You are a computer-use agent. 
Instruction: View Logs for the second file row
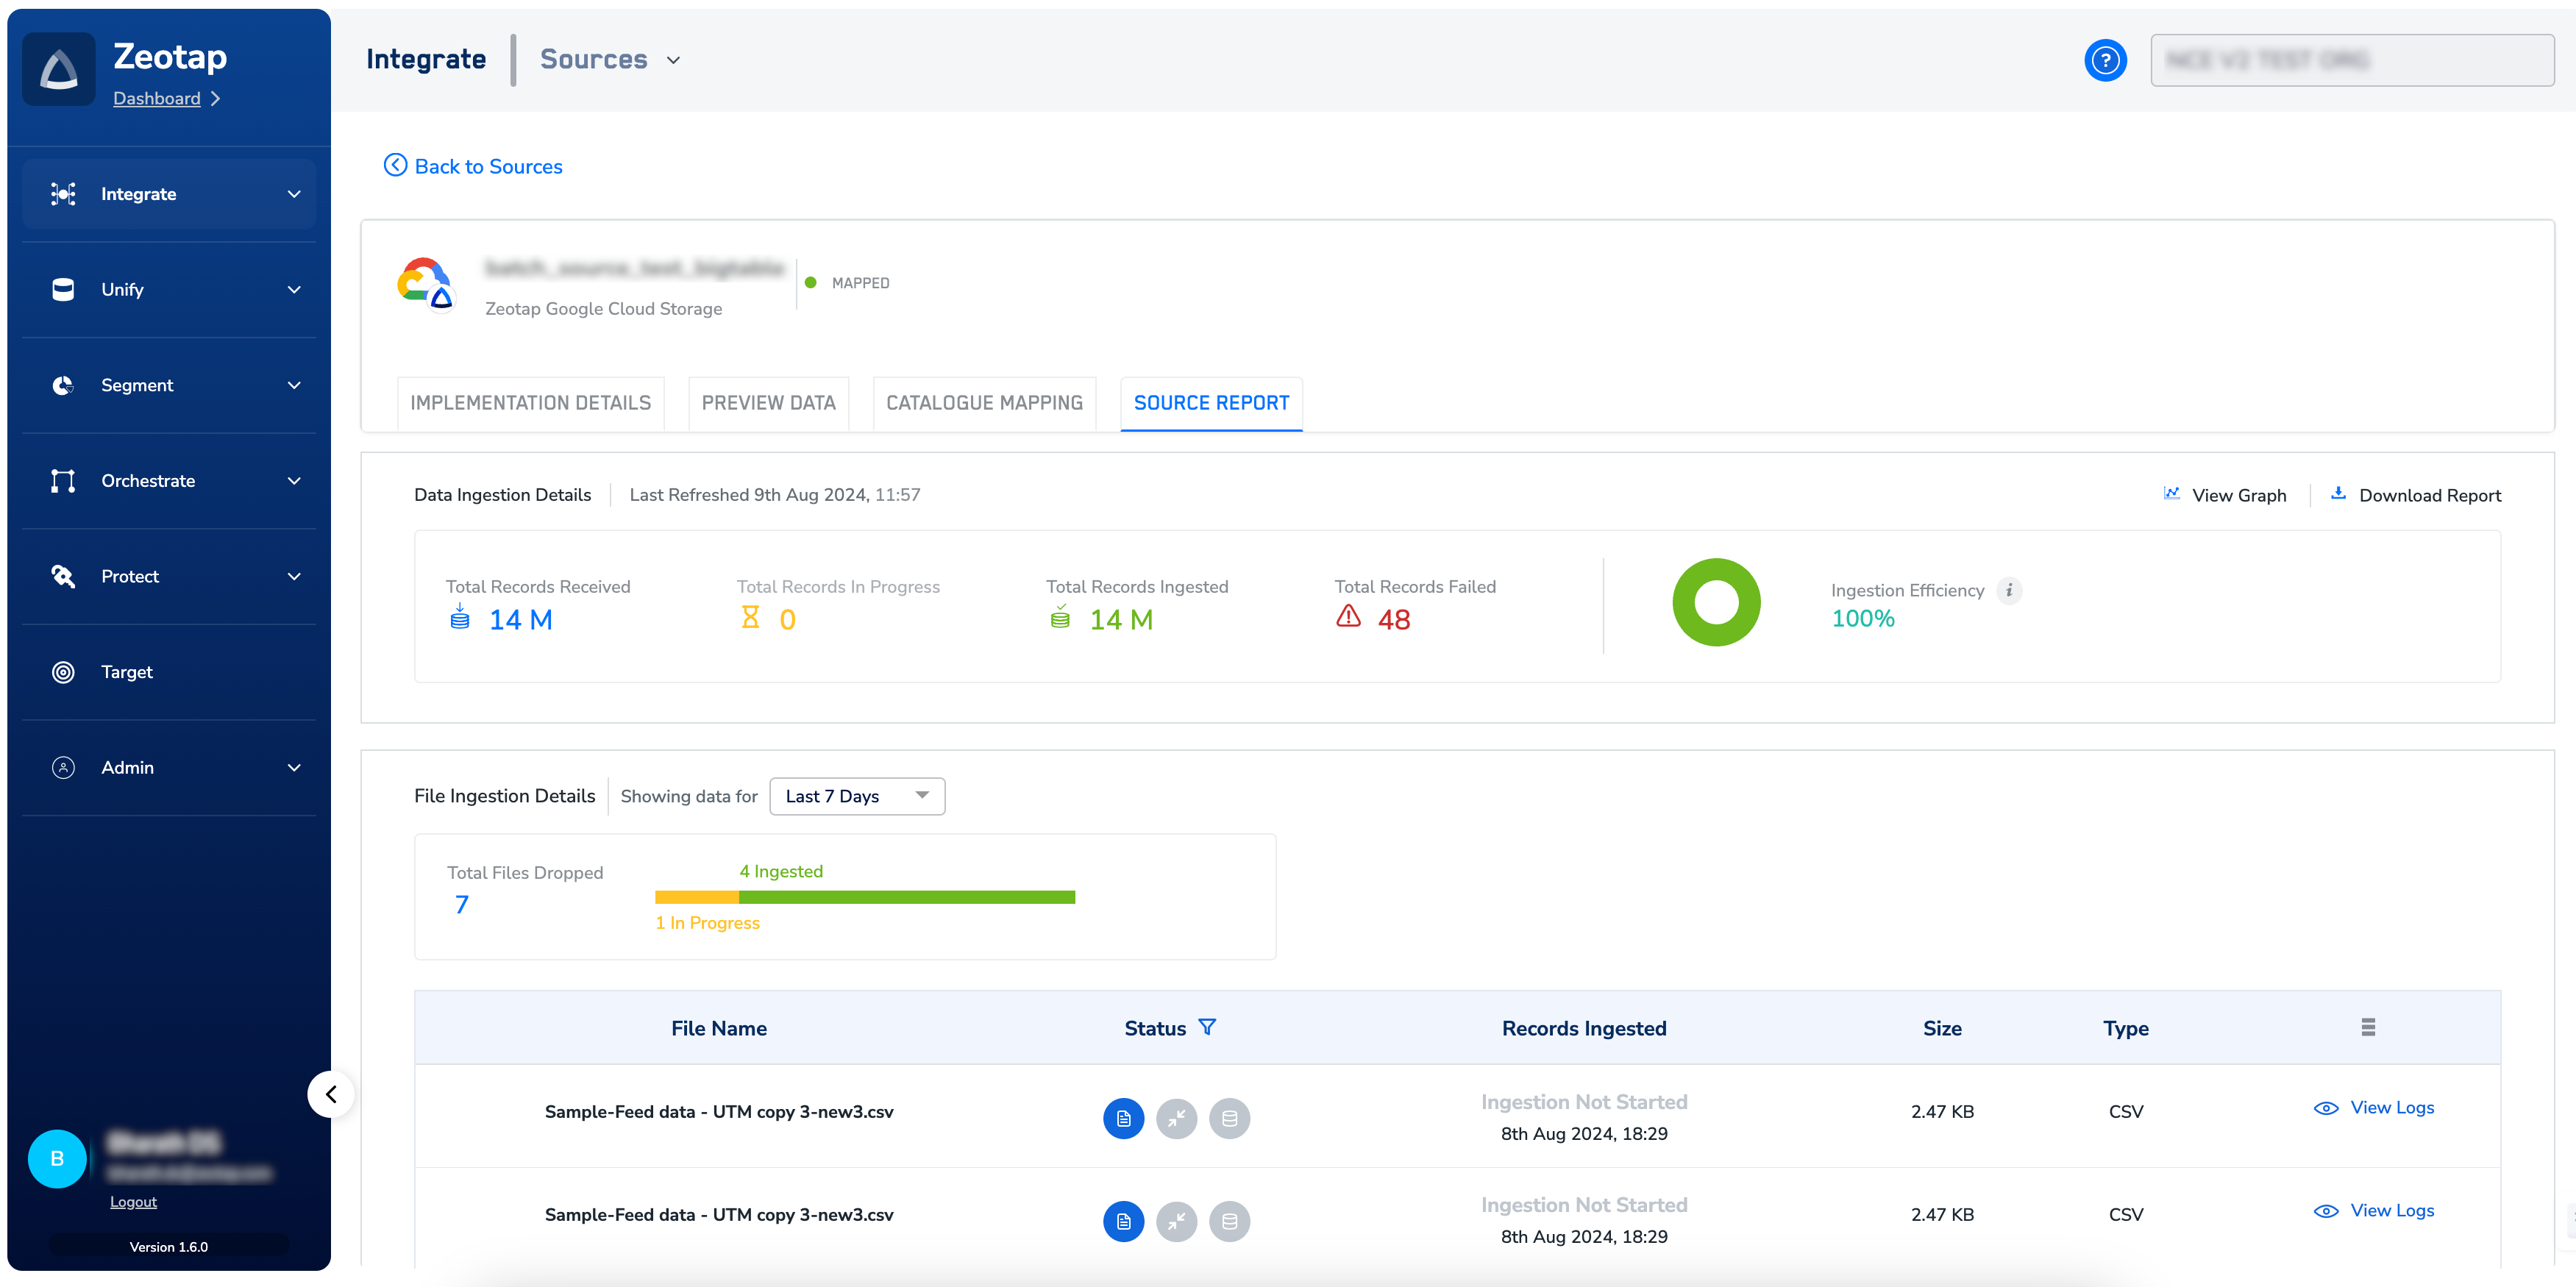[x=2373, y=1211]
